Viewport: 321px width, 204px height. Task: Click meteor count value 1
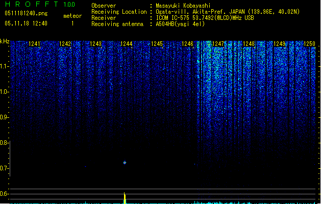coord(72,23)
